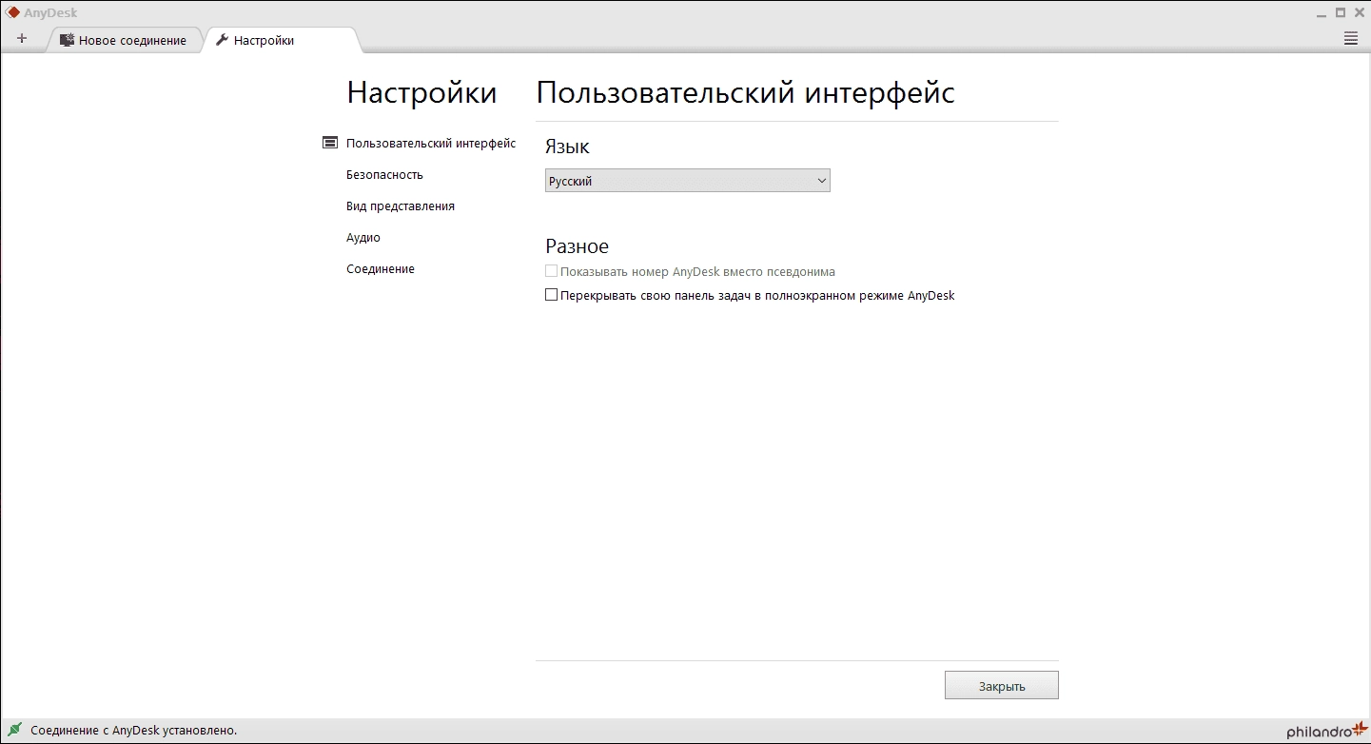Toggle Показывать номер AnyDesk вместо псевдонима checkbox
Screen dimensions: 1371x744
(551, 271)
